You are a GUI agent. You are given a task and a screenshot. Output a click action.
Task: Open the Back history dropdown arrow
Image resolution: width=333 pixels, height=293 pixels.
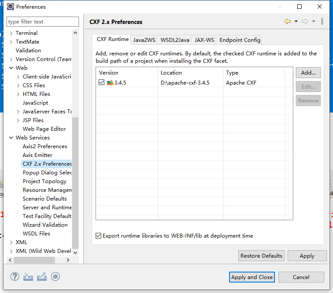tap(296, 21)
